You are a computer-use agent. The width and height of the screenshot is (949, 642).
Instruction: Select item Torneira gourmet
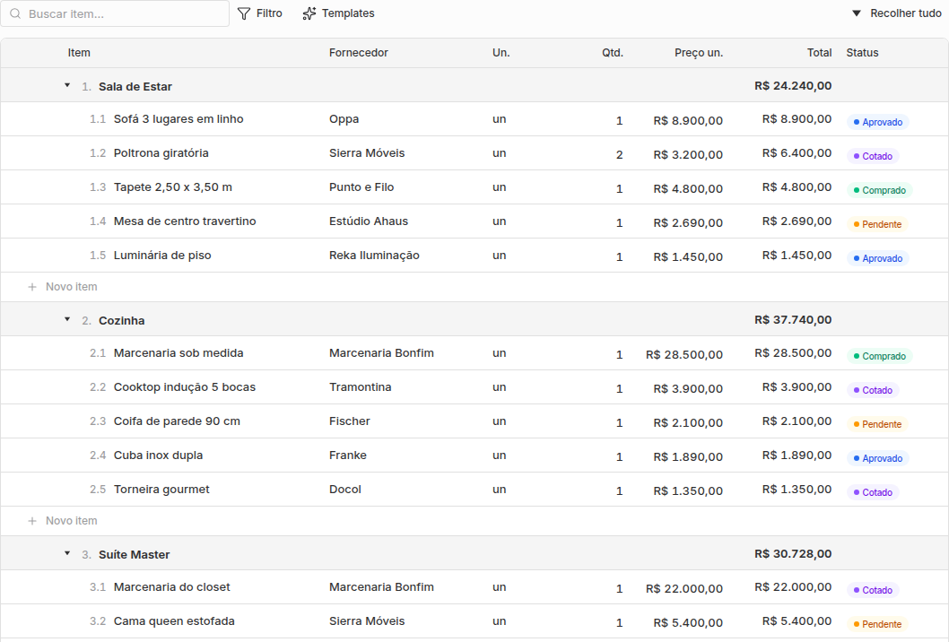point(161,490)
